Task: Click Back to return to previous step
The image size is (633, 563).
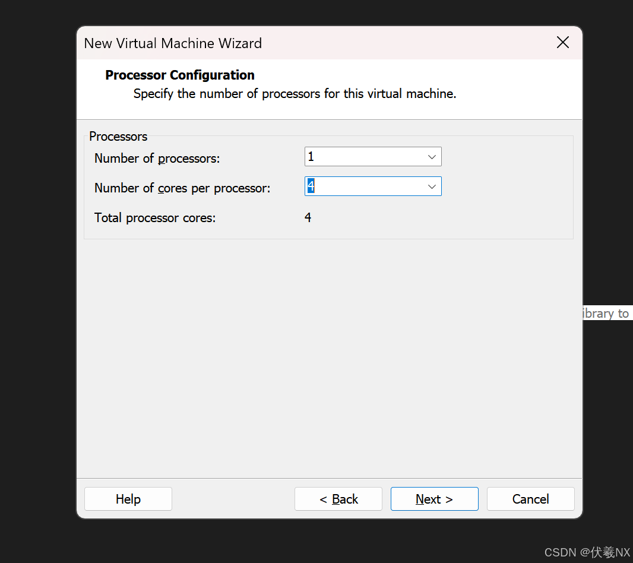Action: tap(338, 499)
